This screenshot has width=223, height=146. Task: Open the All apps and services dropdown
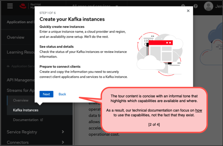click(x=95, y=6)
